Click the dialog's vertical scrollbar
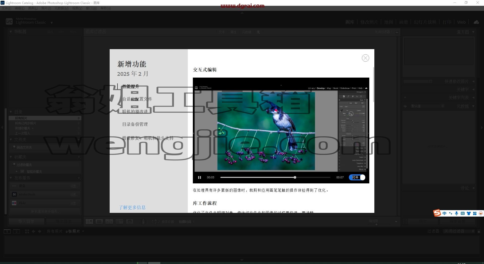 [x=373, y=84]
